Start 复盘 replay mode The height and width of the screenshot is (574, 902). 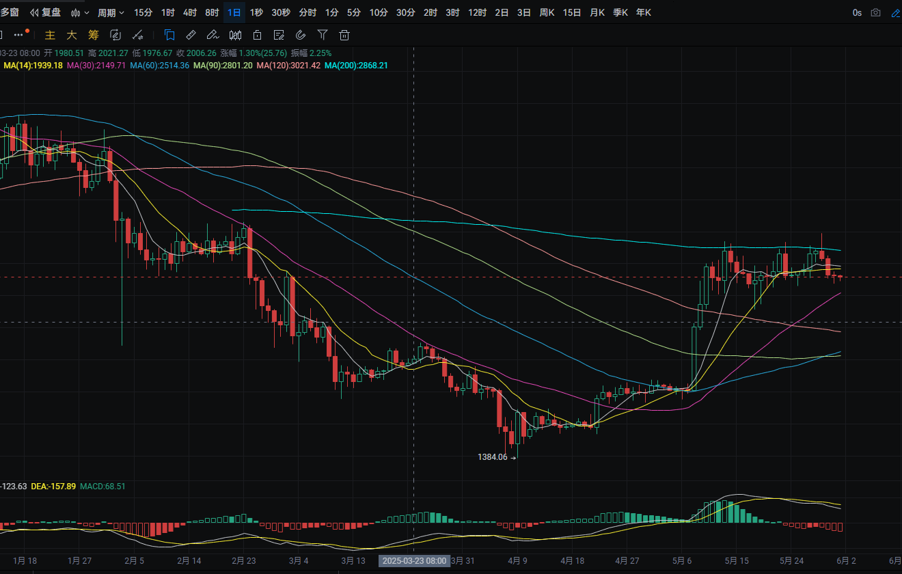coord(45,12)
